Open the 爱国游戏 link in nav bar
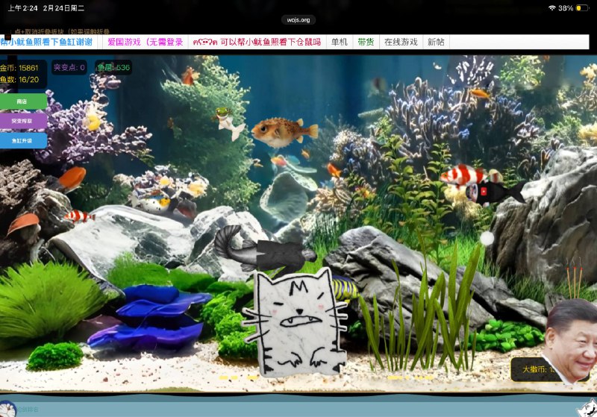Screen dimensions: 597x417 (x=145, y=43)
